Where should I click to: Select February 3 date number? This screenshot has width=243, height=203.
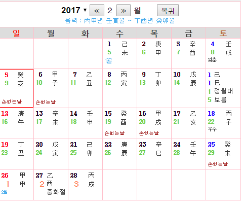[x=178, y=44]
